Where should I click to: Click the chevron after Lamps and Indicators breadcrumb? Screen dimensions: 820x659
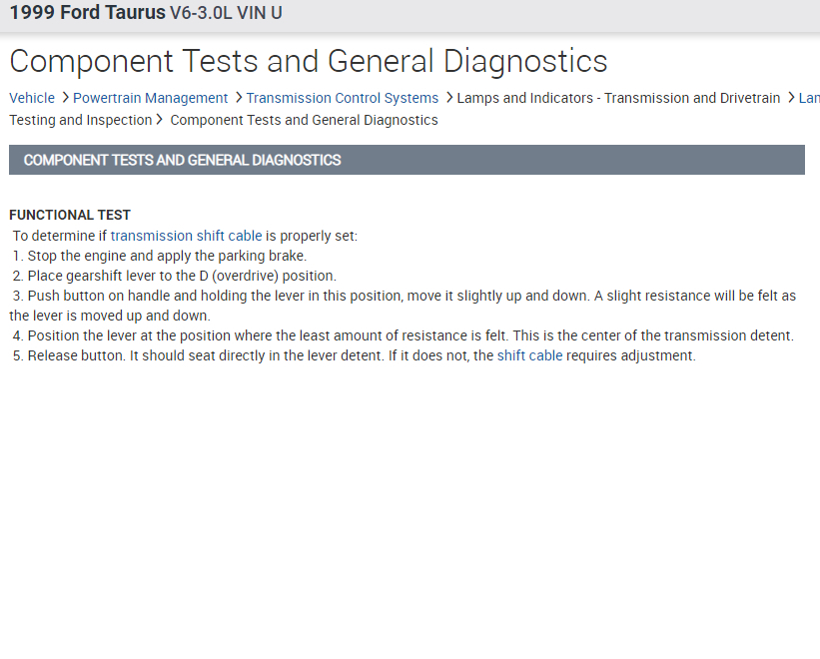[790, 98]
